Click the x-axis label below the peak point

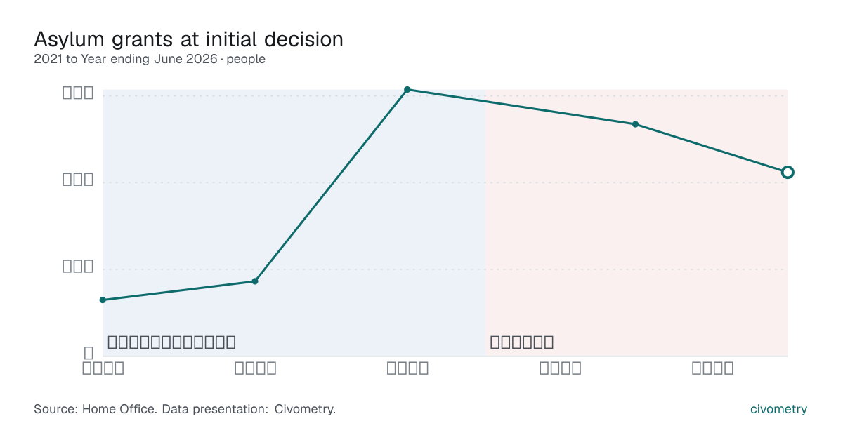[408, 368]
